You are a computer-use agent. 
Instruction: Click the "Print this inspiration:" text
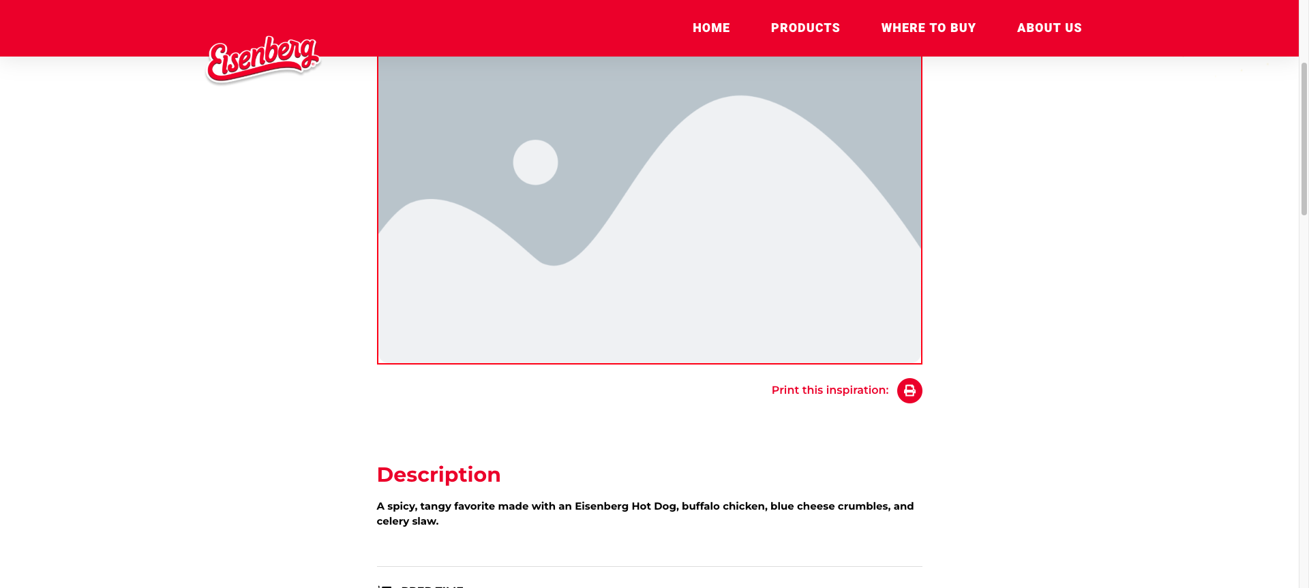tap(830, 390)
